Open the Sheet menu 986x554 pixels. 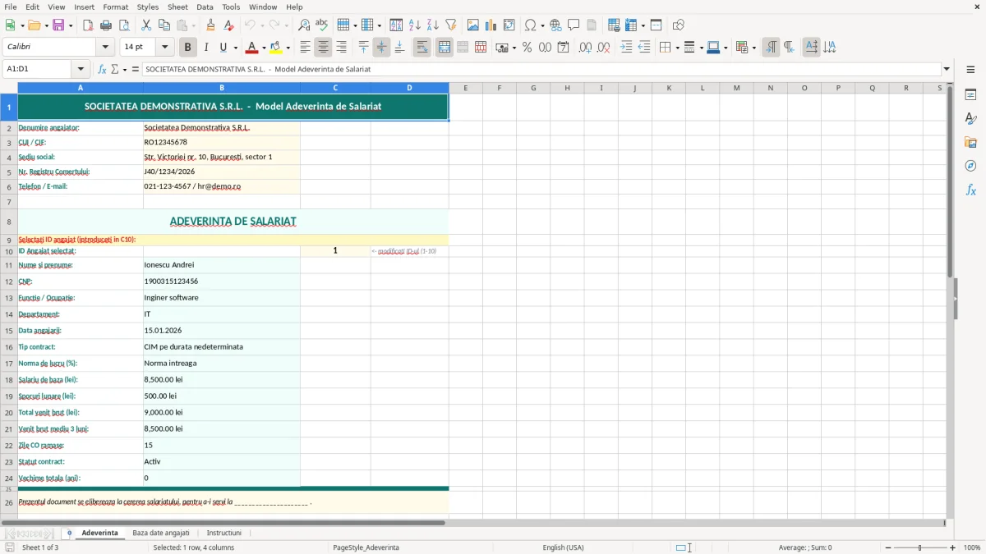coord(177,7)
